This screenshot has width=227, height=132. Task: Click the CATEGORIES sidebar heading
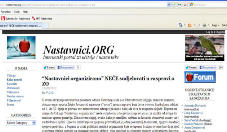point(21,115)
